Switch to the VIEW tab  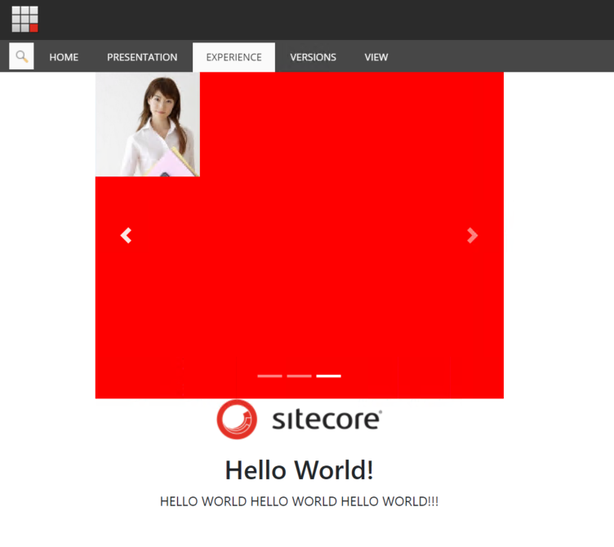(x=376, y=57)
